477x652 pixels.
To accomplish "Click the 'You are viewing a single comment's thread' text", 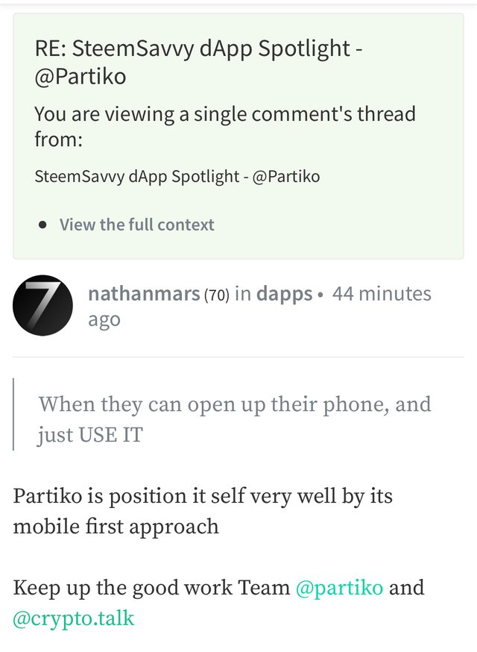I will pos(225,126).
